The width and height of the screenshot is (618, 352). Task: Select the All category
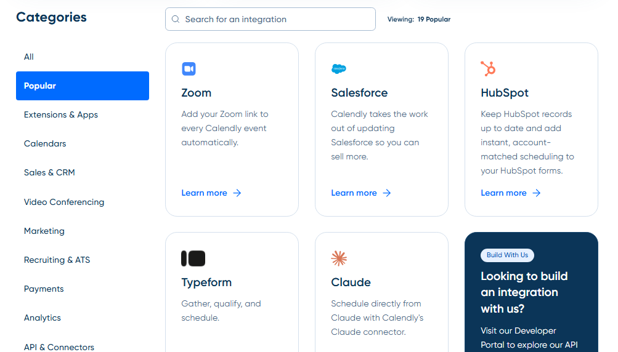coord(83,57)
